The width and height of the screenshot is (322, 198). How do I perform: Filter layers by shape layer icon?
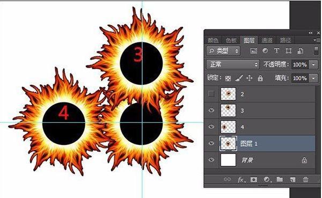[x=289, y=51]
